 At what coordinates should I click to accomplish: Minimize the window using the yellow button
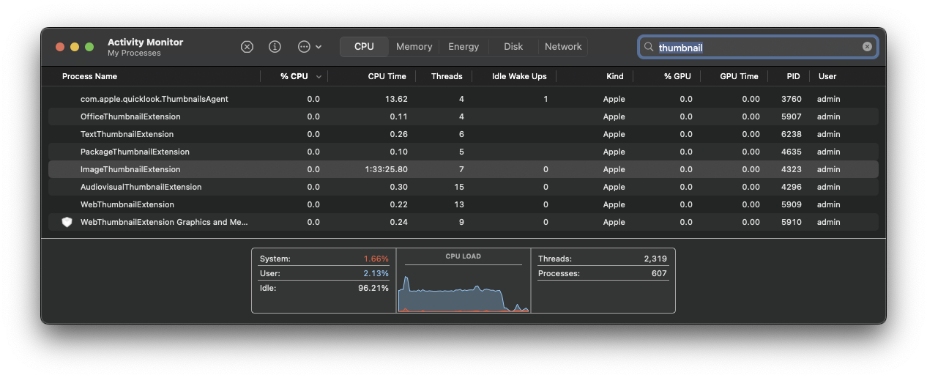75,47
